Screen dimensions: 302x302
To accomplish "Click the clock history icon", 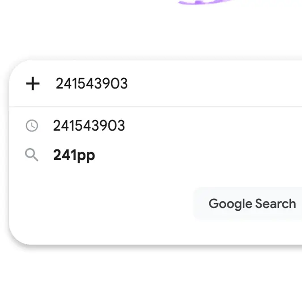I will (x=32, y=126).
